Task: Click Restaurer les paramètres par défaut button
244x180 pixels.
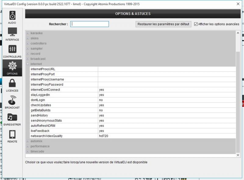Action: pos(163,24)
